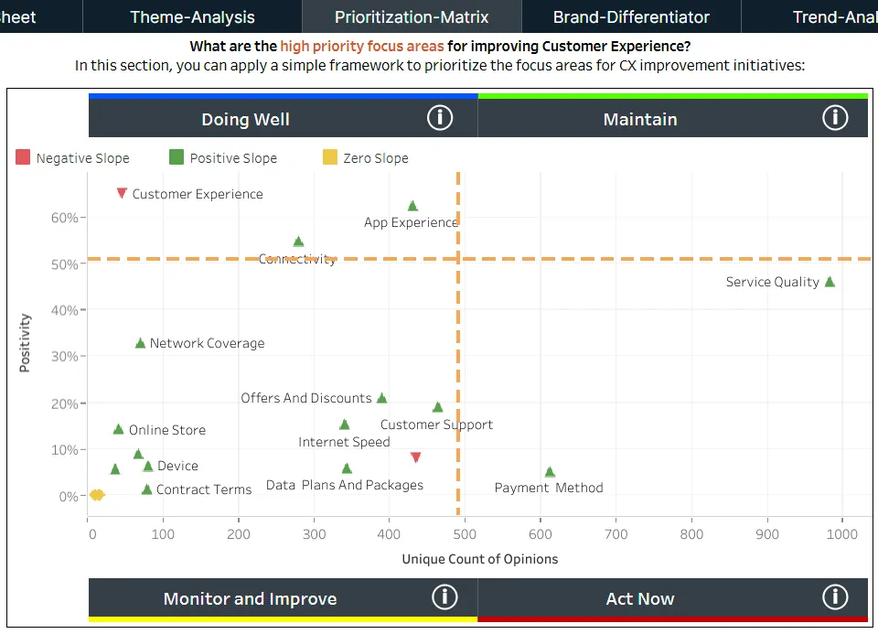
Task: Select the Customer Experience red triangle marker
Action: pyautogui.click(x=122, y=193)
